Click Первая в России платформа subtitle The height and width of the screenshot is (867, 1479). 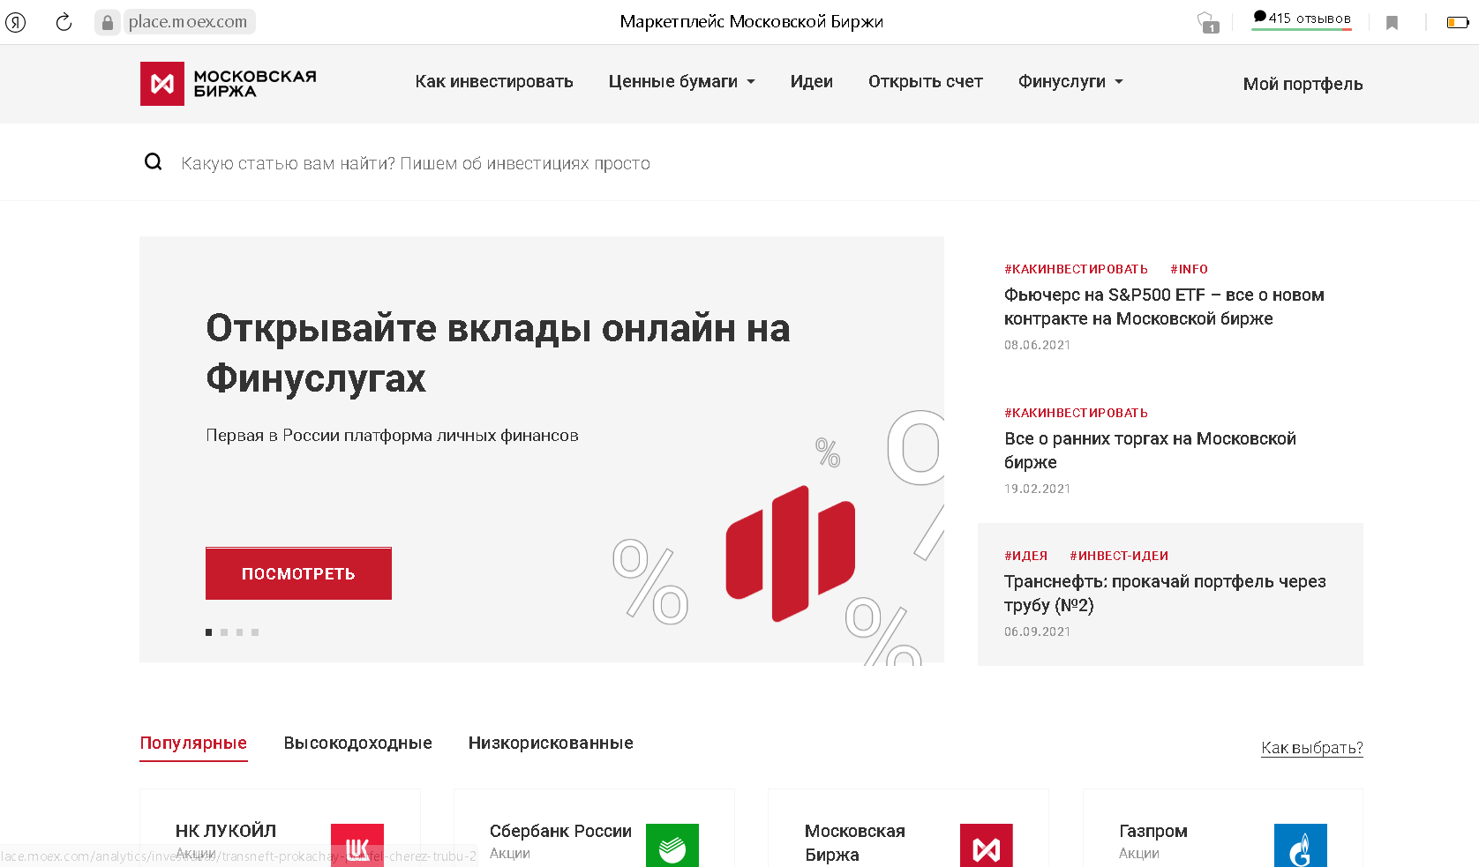point(392,436)
